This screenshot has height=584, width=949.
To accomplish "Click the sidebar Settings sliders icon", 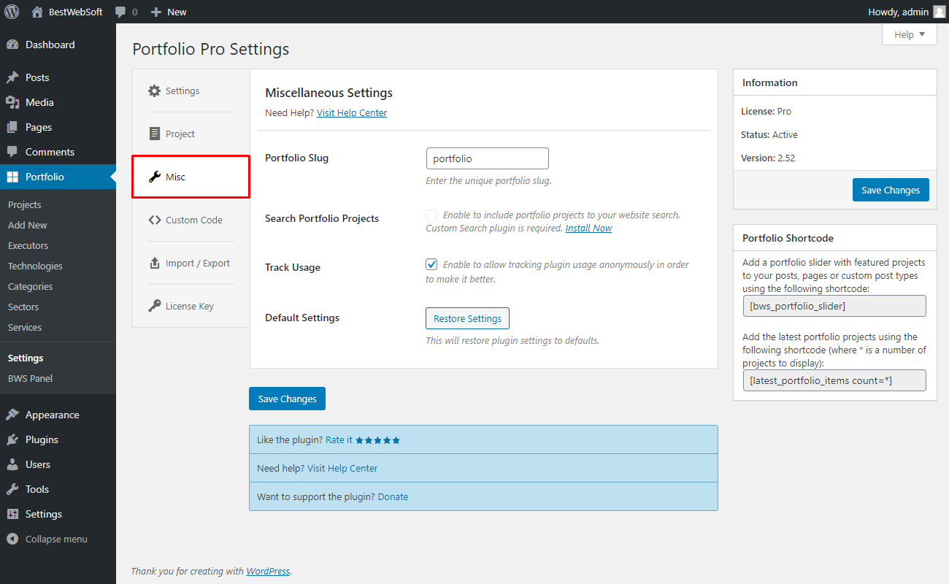I will [12, 514].
